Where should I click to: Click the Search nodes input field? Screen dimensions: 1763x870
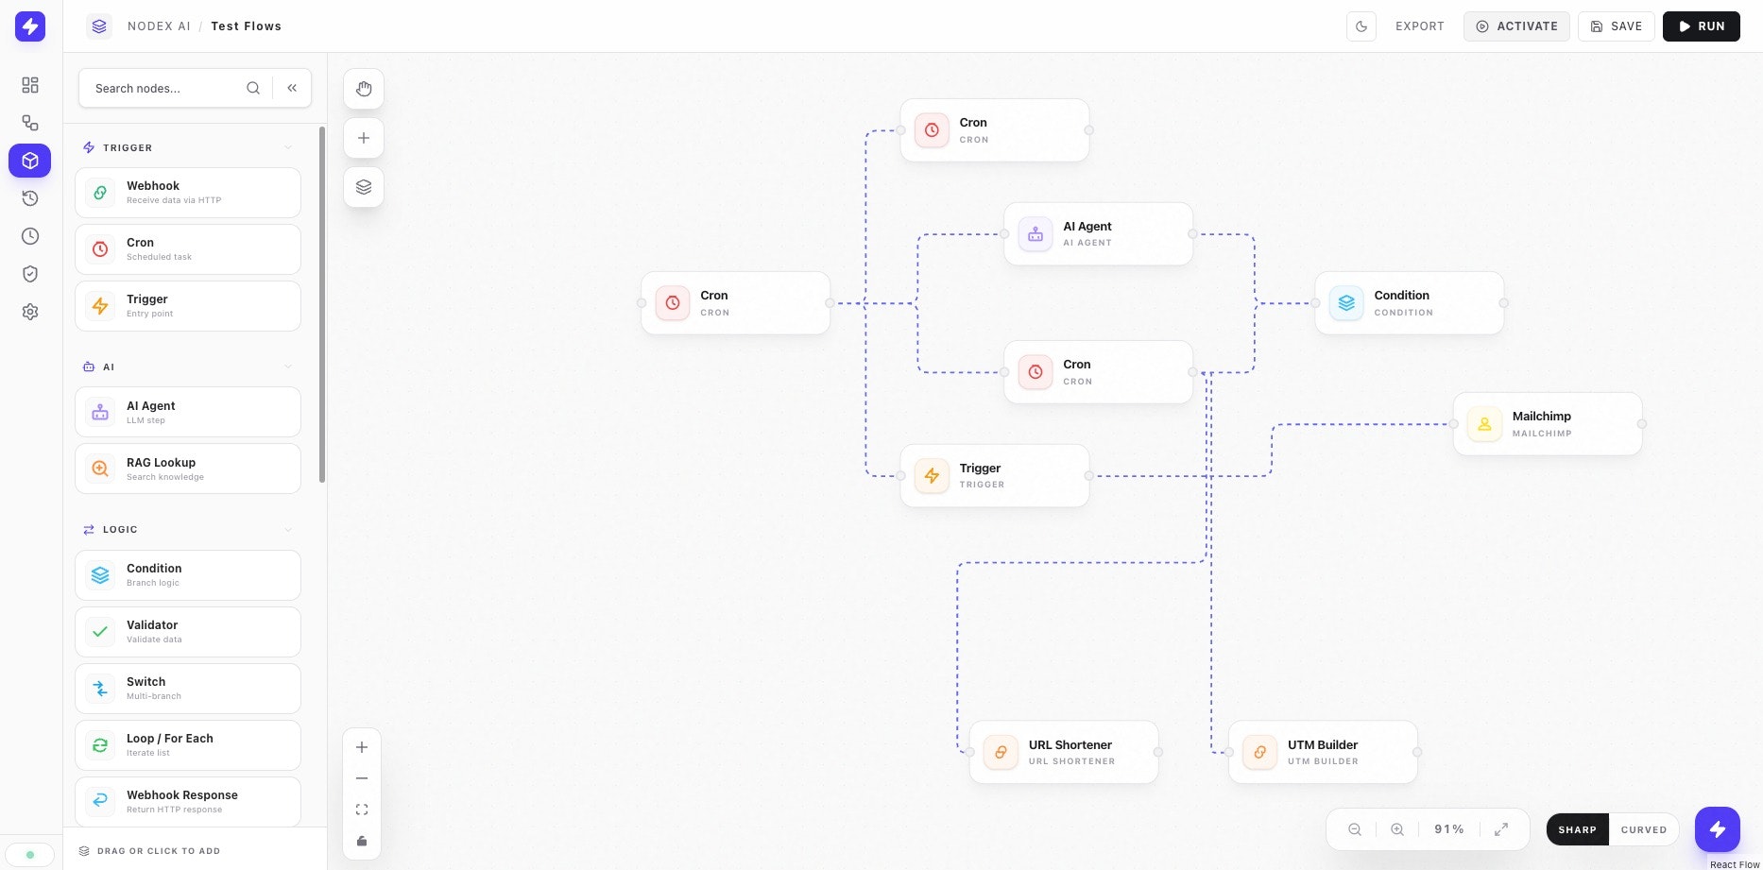point(161,88)
